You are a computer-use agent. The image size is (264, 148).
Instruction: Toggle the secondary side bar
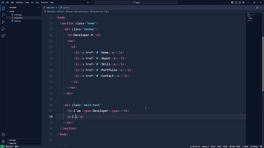pyautogui.click(x=240, y=2)
